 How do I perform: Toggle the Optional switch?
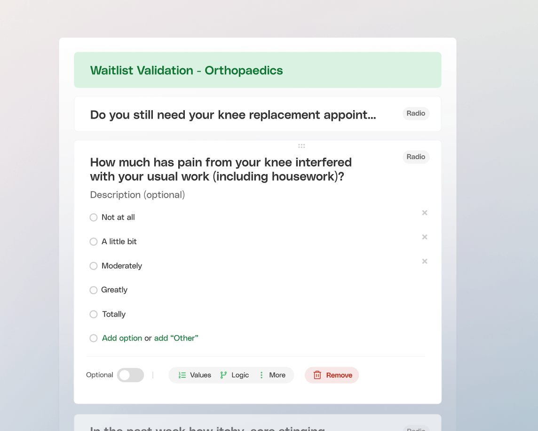point(130,375)
